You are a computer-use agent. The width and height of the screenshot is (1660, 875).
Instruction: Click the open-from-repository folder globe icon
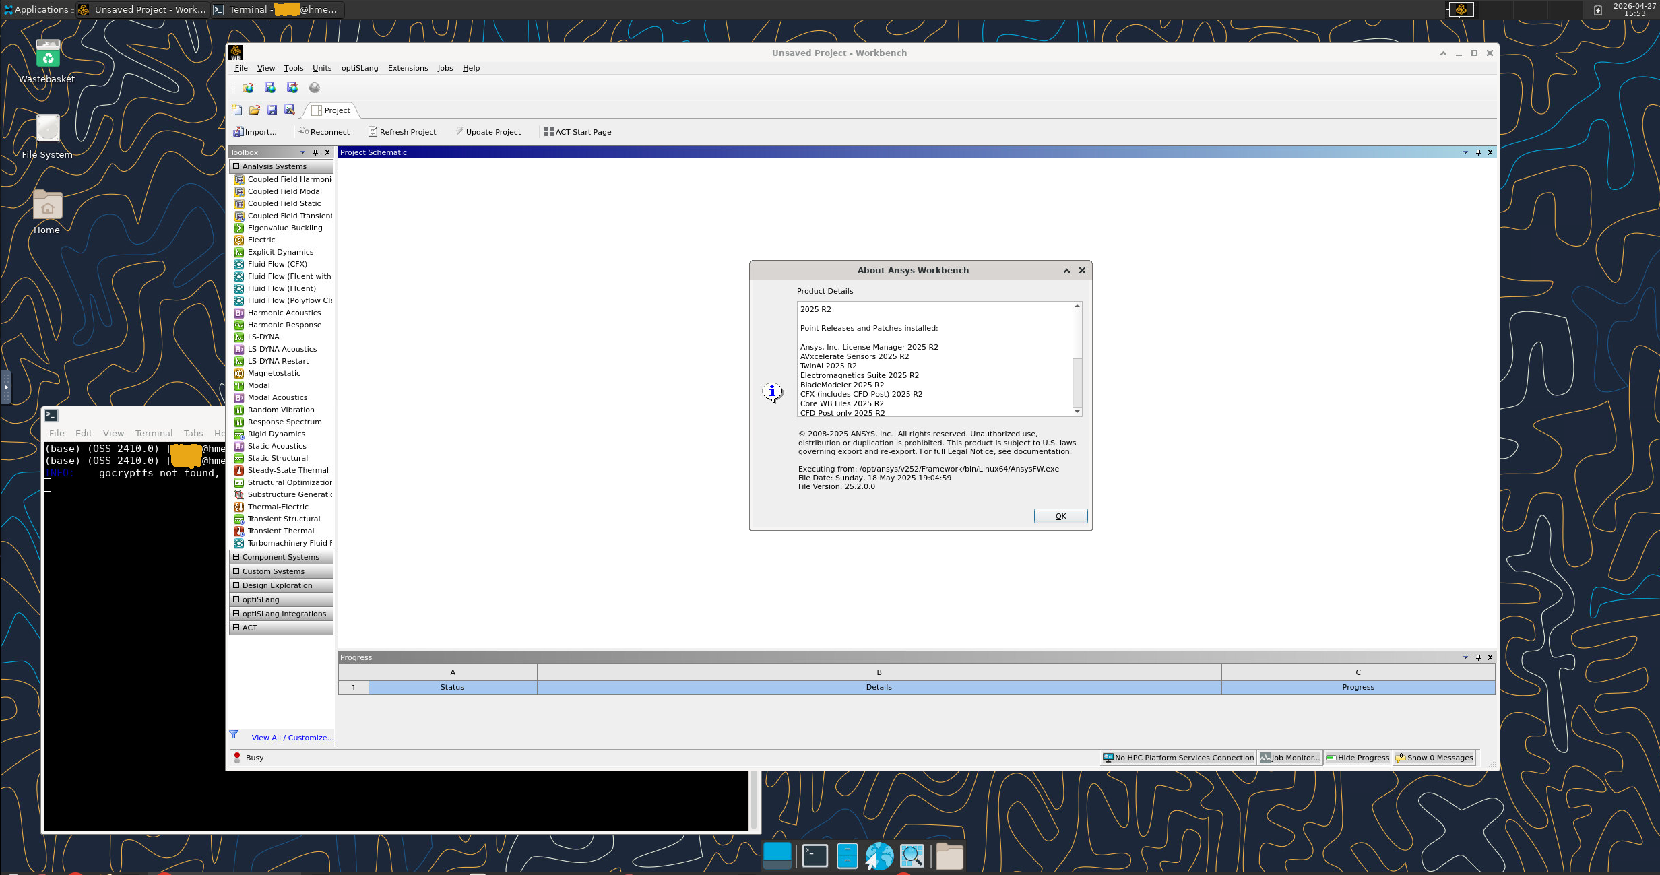(248, 88)
